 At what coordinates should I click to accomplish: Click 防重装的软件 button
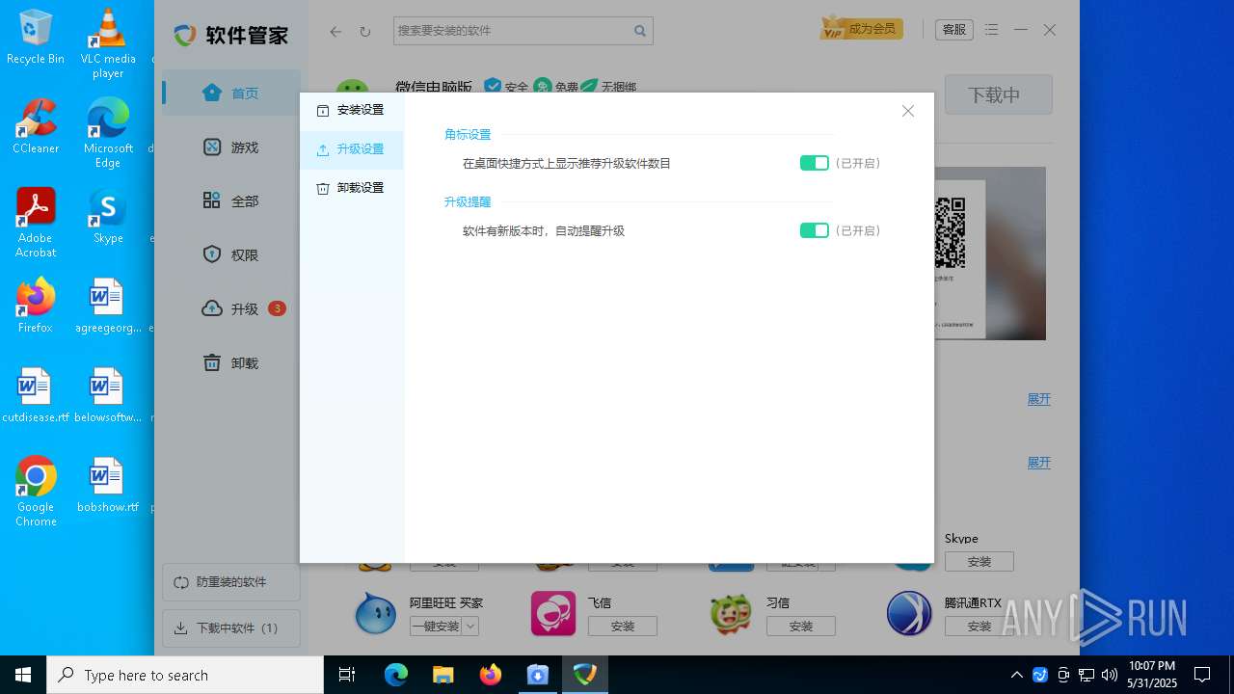click(231, 582)
